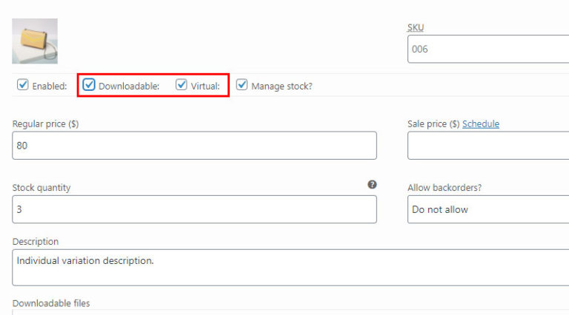Uncheck the Downloadable checkbox
569x315 pixels.
pyautogui.click(x=89, y=85)
